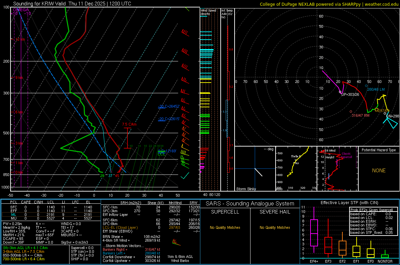Image resolution: width=400 pixels, height=265 pixels.
Task: Click the DCAPE = 95 value
Action: (x=13, y=239)
